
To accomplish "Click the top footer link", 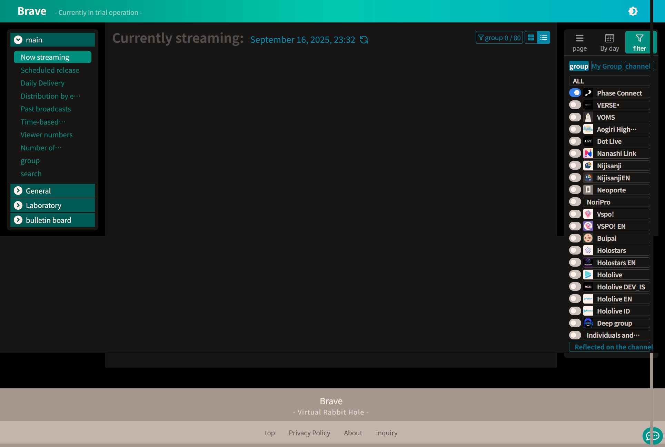I will [270, 433].
